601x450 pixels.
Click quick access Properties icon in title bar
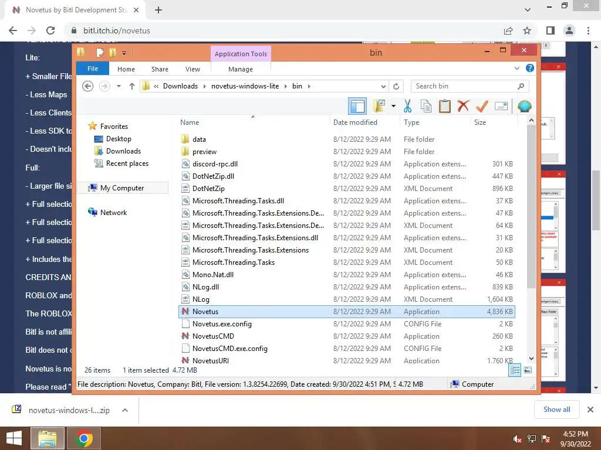point(100,53)
